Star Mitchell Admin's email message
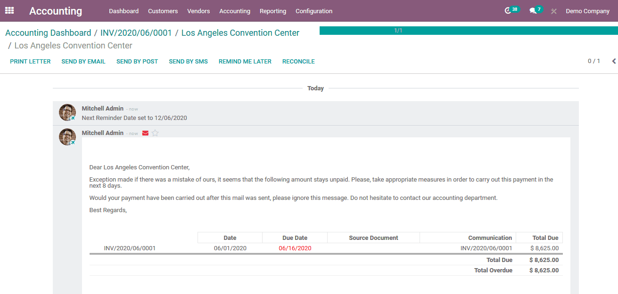This screenshot has height=294, width=618. tap(155, 133)
